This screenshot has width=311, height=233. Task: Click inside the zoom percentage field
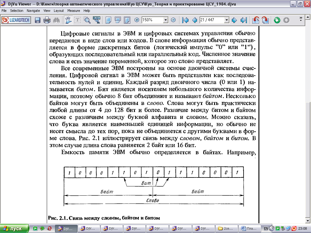pos(152,20)
